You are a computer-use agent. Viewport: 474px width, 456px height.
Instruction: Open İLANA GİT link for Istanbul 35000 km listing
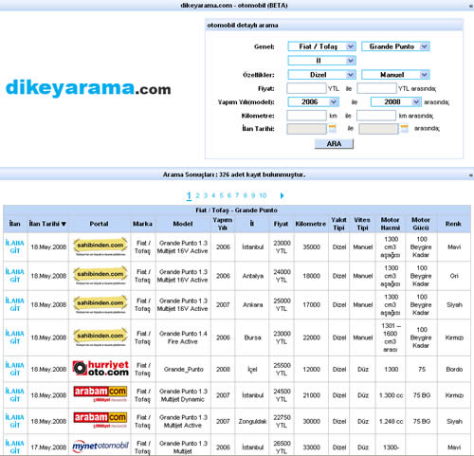click(15, 246)
